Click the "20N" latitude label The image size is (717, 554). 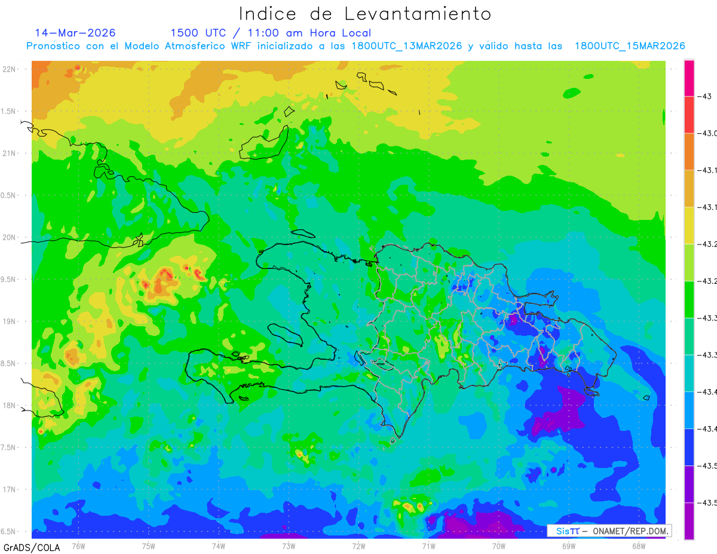pos(10,237)
